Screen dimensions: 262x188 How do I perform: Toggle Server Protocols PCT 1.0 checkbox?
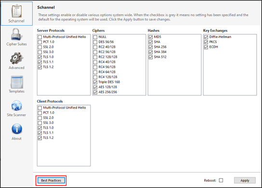click(x=40, y=42)
